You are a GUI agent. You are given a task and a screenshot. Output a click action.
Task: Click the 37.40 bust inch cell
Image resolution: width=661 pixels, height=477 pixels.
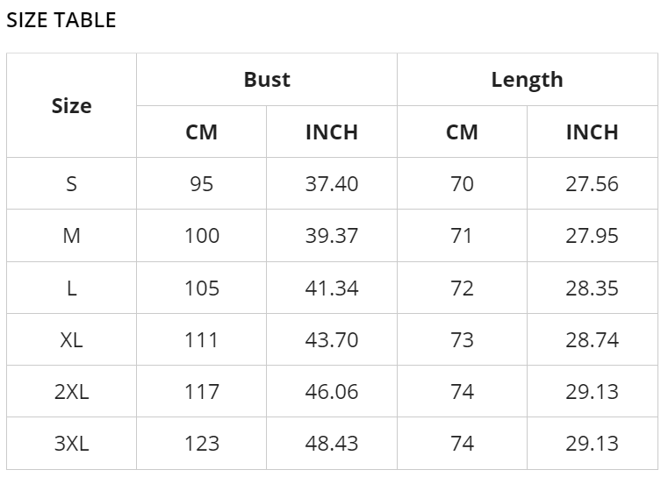[x=332, y=184]
